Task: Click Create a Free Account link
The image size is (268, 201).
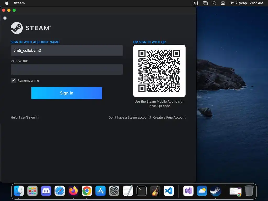Action: [169, 118]
